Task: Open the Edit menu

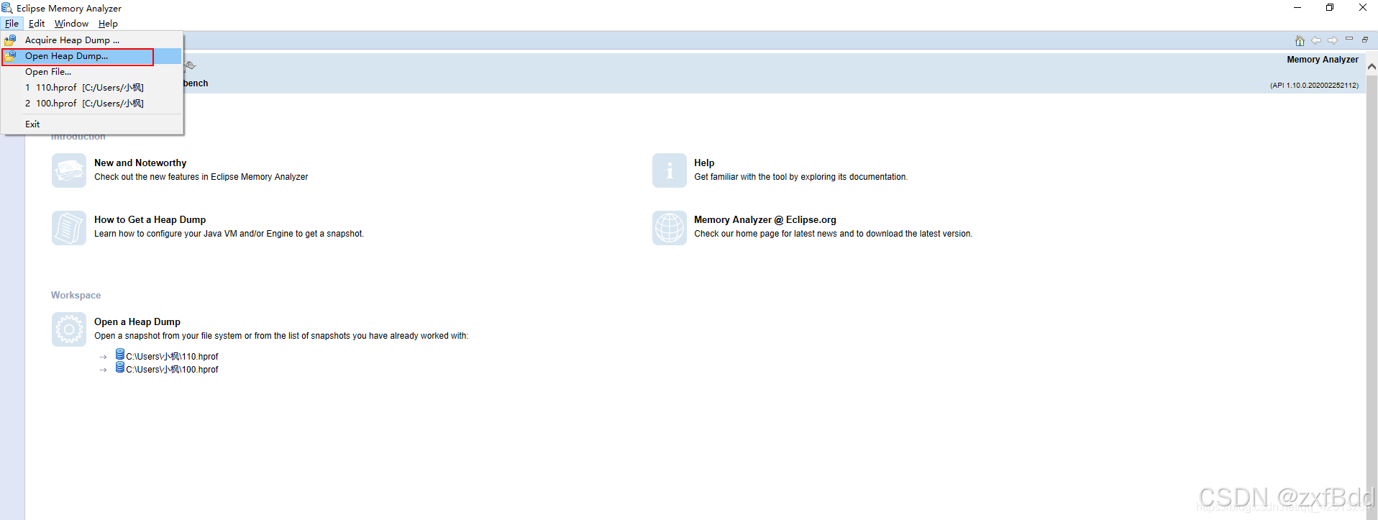Action: 37,24
